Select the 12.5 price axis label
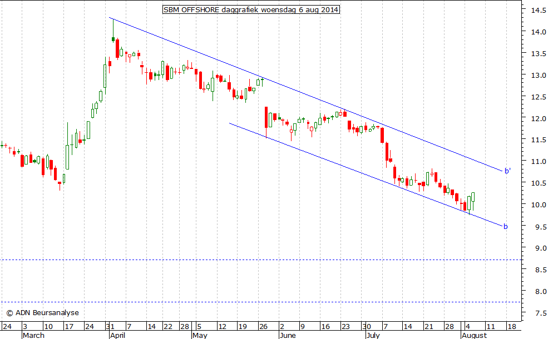 click(x=538, y=97)
